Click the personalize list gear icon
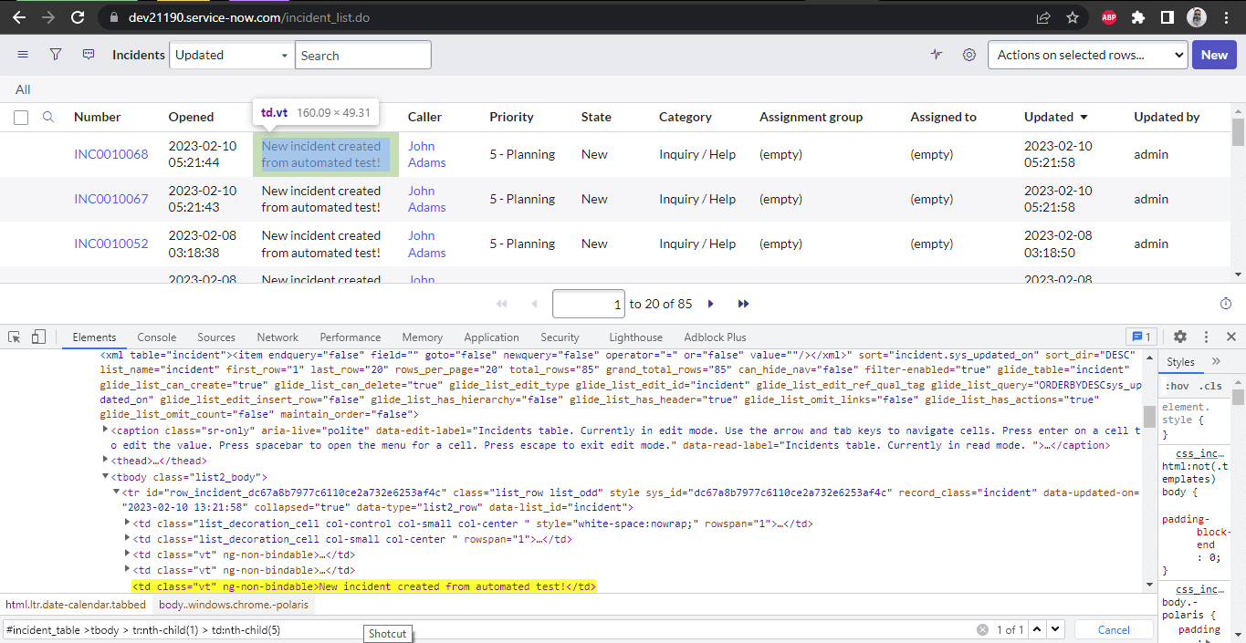The image size is (1246, 643). click(x=969, y=55)
